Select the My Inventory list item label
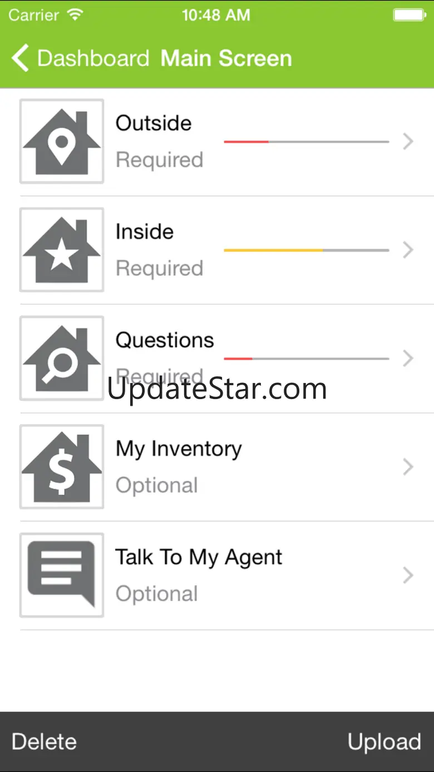This screenshot has height=772, width=434. click(179, 449)
